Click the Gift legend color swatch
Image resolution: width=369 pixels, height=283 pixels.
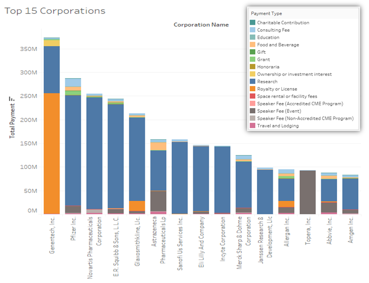coord(253,52)
